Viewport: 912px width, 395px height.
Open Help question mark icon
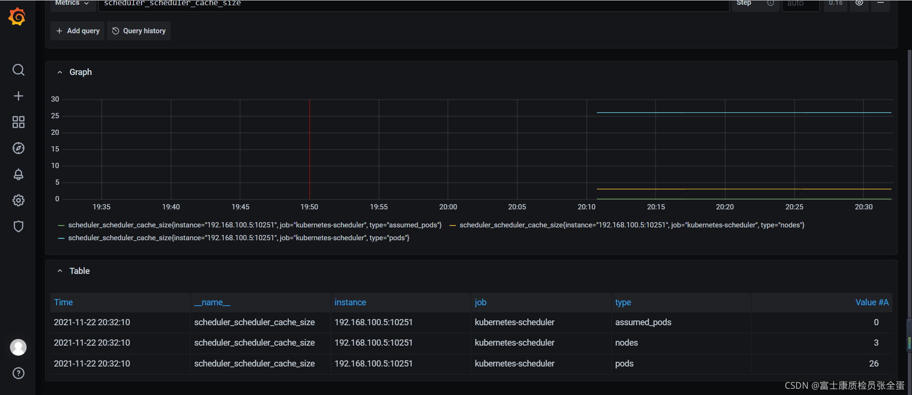pyautogui.click(x=18, y=373)
